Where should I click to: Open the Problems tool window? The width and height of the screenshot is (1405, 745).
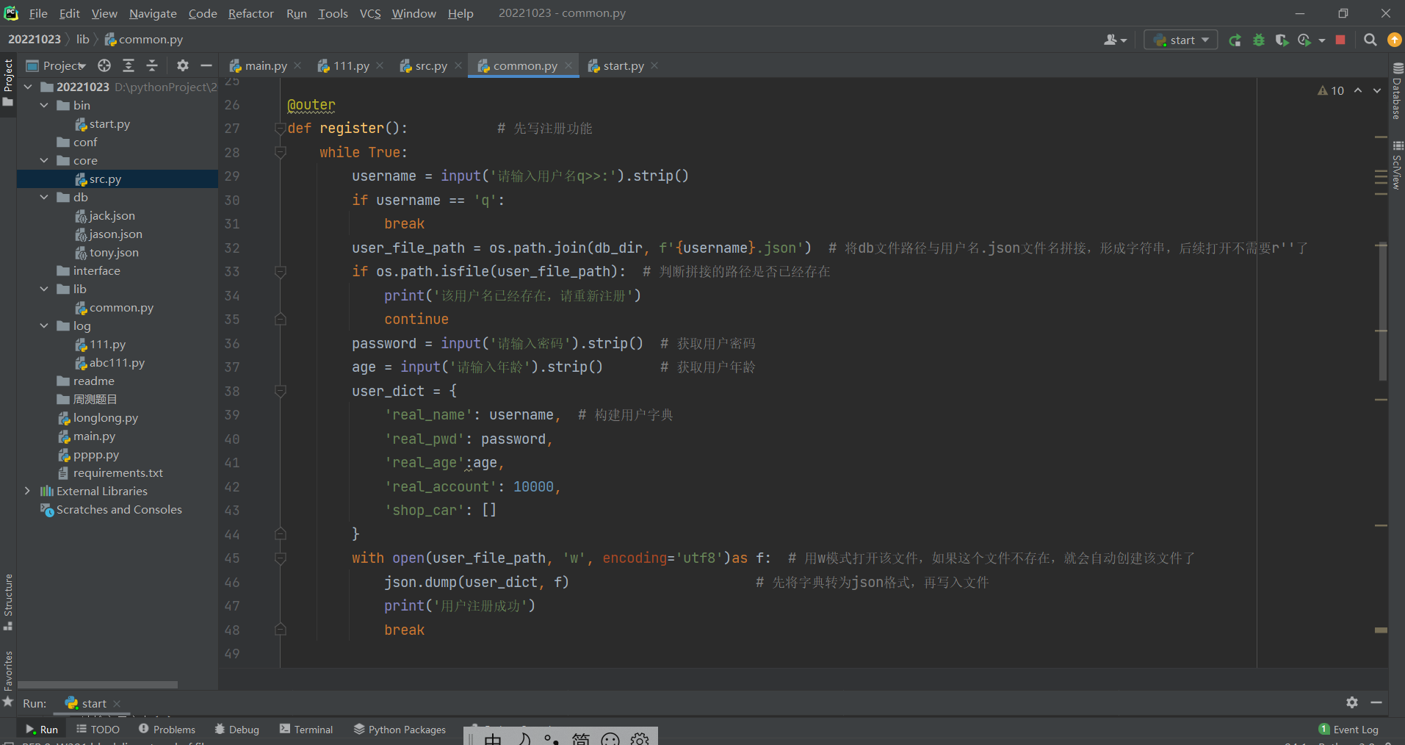167,729
